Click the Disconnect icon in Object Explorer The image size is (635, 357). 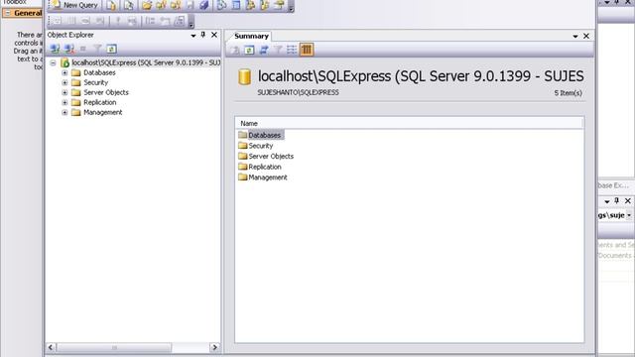69,49
